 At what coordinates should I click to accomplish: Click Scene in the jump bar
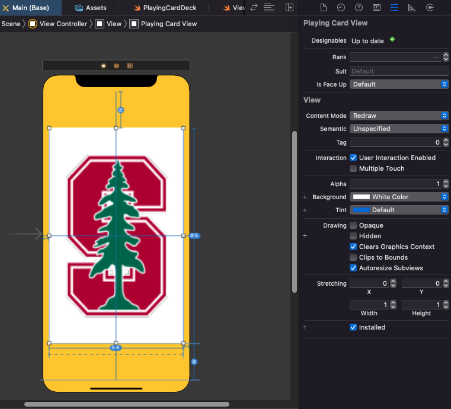pos(11,24)
